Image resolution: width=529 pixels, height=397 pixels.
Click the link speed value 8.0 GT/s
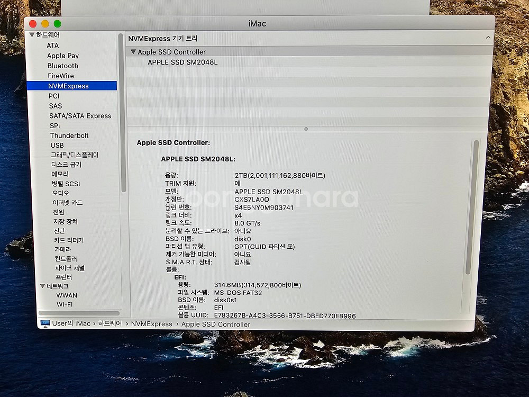click(x=247, y=223)
